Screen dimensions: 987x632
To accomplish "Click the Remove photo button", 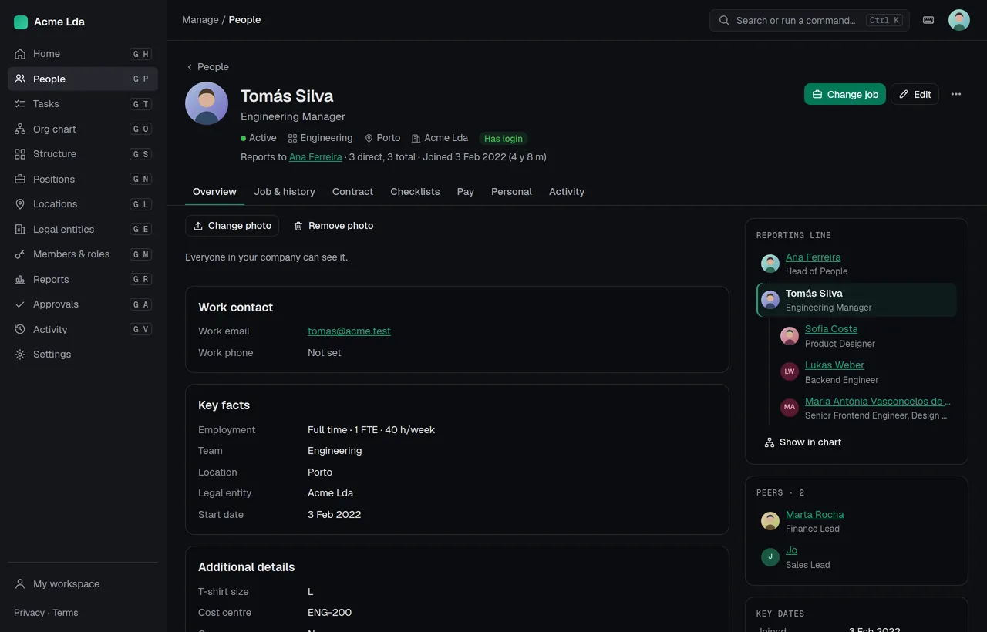I will (x=333, y=226).
